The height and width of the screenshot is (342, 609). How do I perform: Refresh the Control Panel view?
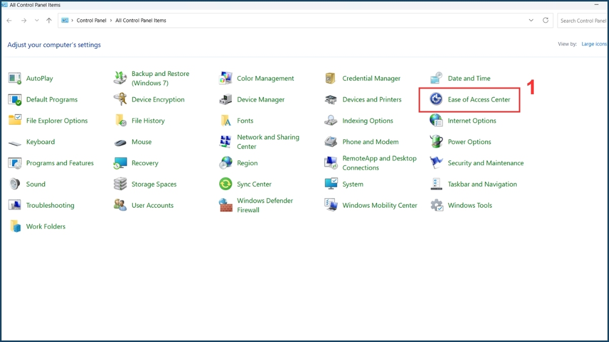point(546,20)
